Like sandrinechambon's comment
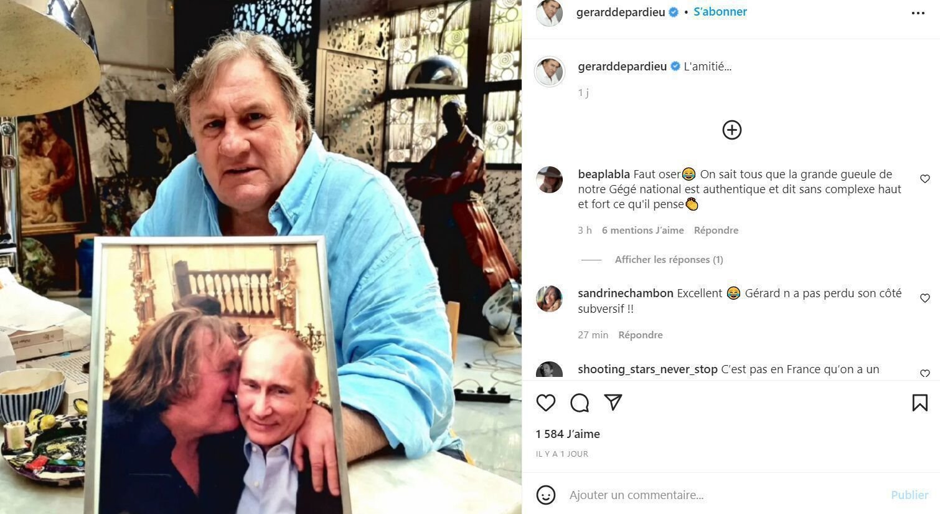This screenshot has width=940, height=514. [924, 298]
